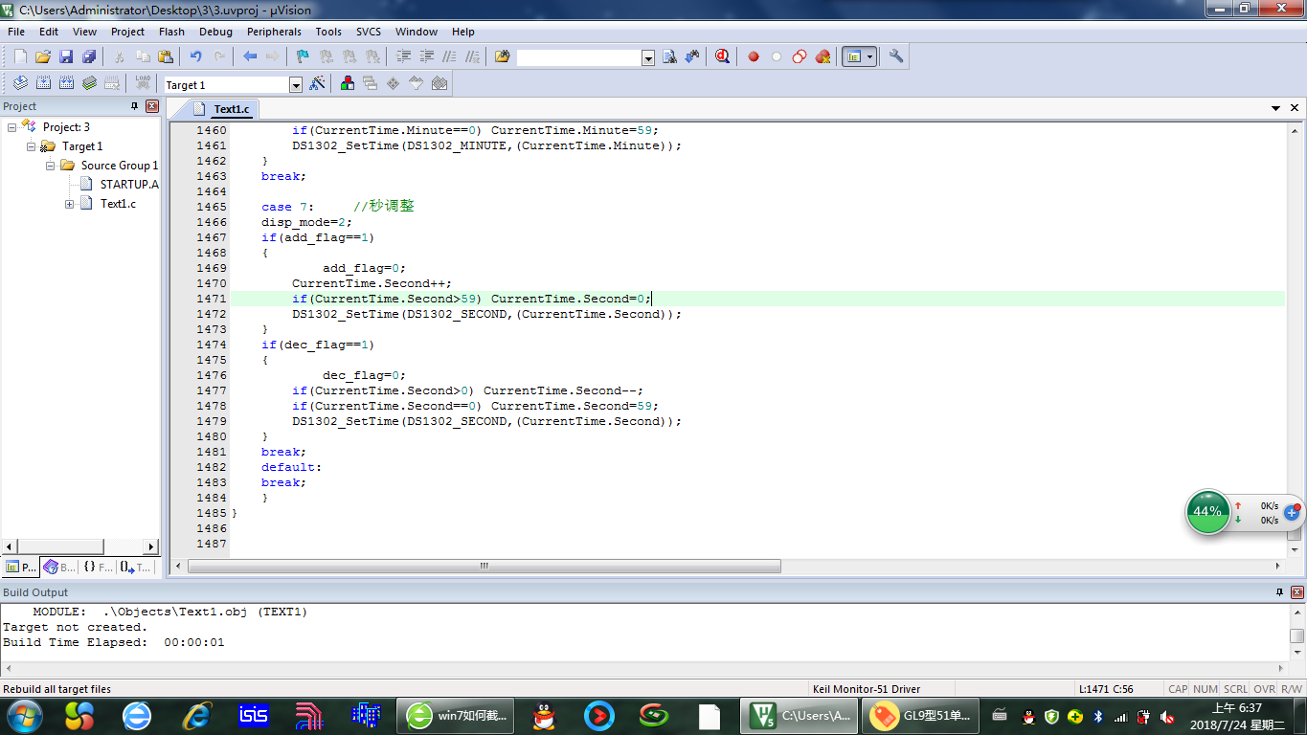Click the Save file icon
The height and width of the screenshot is (735, 1307).
[66, 56]
